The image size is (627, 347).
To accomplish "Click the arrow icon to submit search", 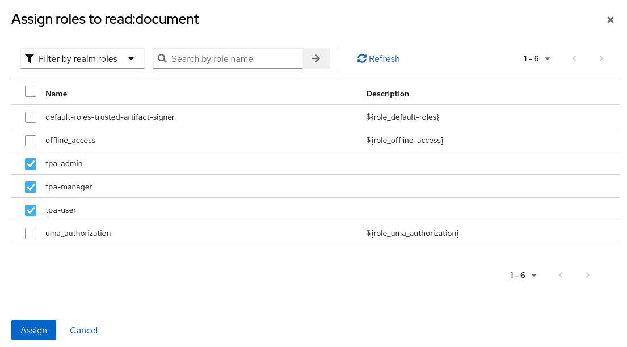I will point(315,58).
